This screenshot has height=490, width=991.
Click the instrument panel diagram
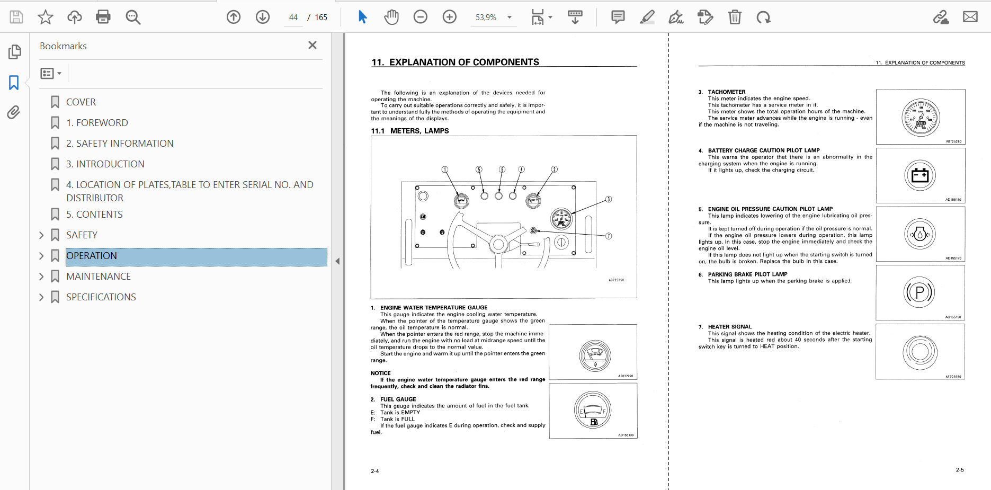click(x=504, y=217)
